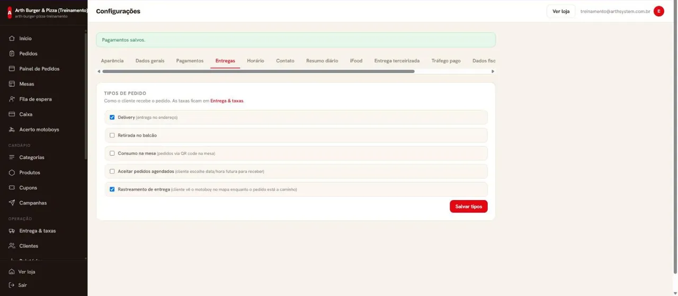Click the red user avatar E
Screen dimensions: 678x296
[x=659, y=11]
